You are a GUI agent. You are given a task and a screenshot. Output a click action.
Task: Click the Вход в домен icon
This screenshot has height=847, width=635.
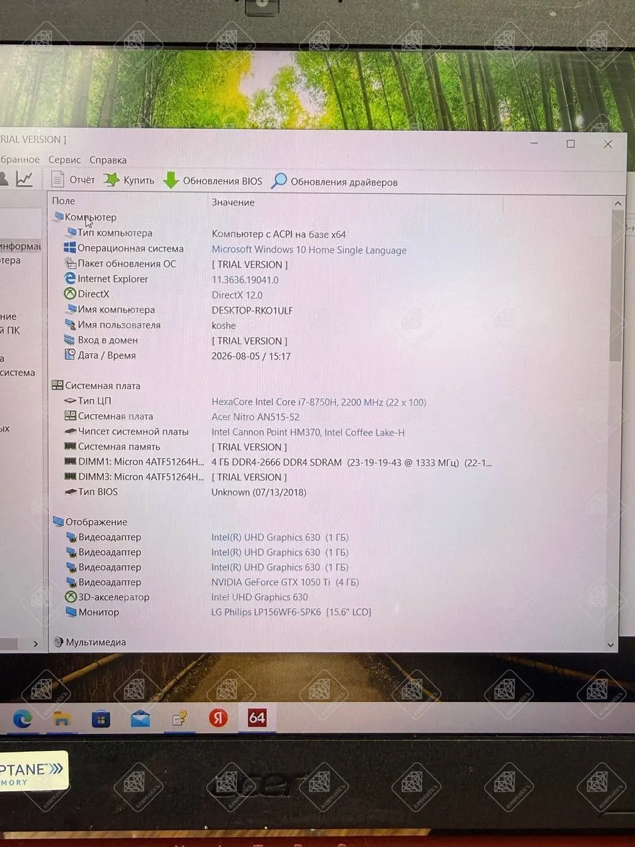click(70, 339)
